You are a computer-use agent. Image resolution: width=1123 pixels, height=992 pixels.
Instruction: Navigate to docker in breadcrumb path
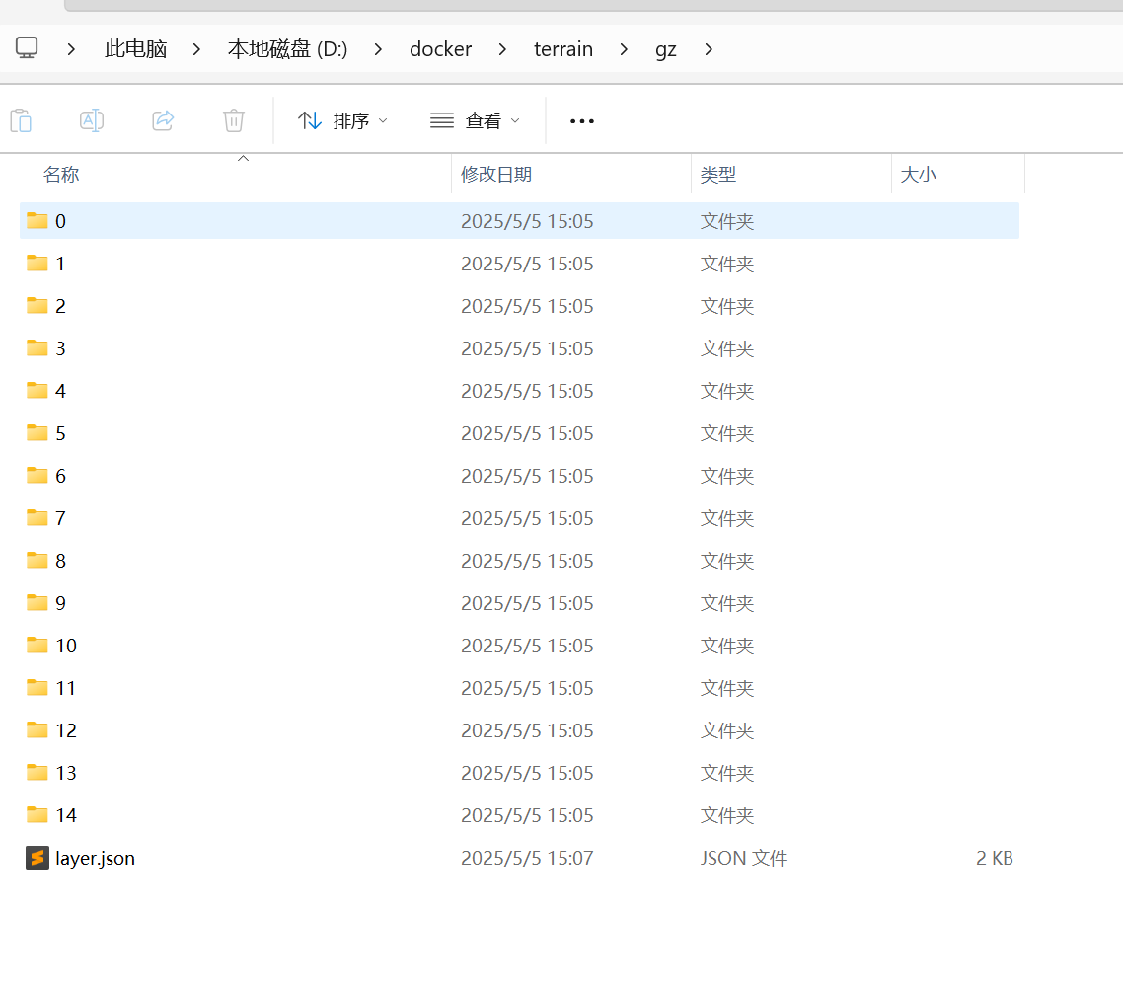[x=440, y=48]
